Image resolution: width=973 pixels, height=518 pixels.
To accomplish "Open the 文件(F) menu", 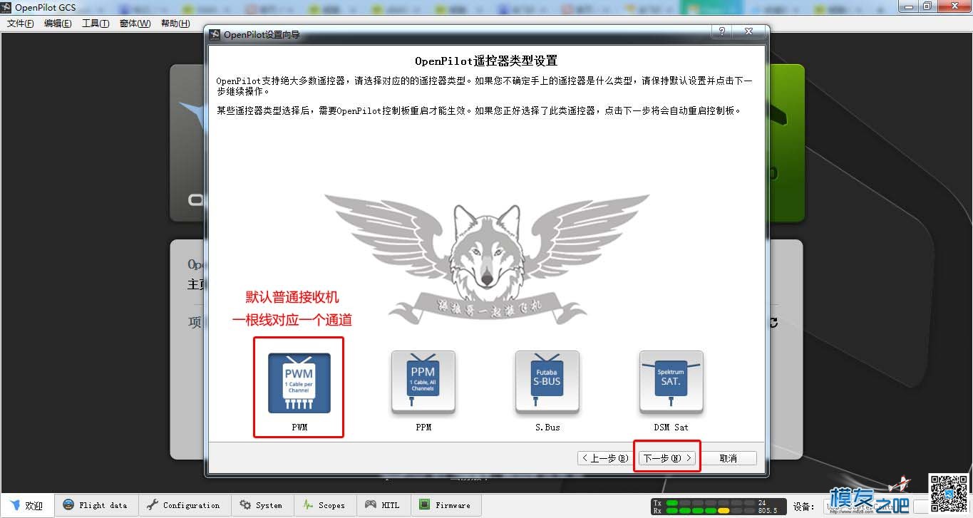I will [x=21, y=24].
